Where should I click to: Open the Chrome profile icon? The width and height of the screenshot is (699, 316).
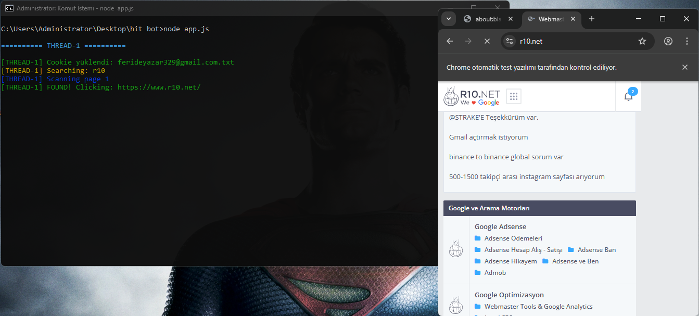click(668, 41)
